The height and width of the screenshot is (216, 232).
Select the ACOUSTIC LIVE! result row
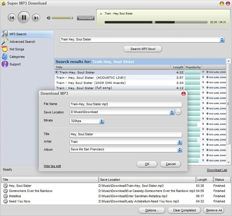119,78
